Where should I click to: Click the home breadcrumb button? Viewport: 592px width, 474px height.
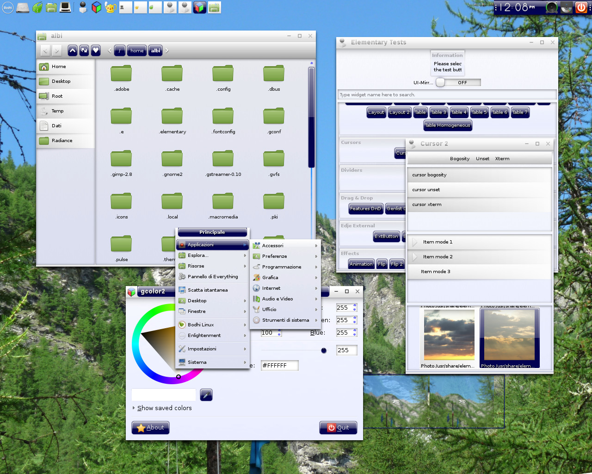137,50
